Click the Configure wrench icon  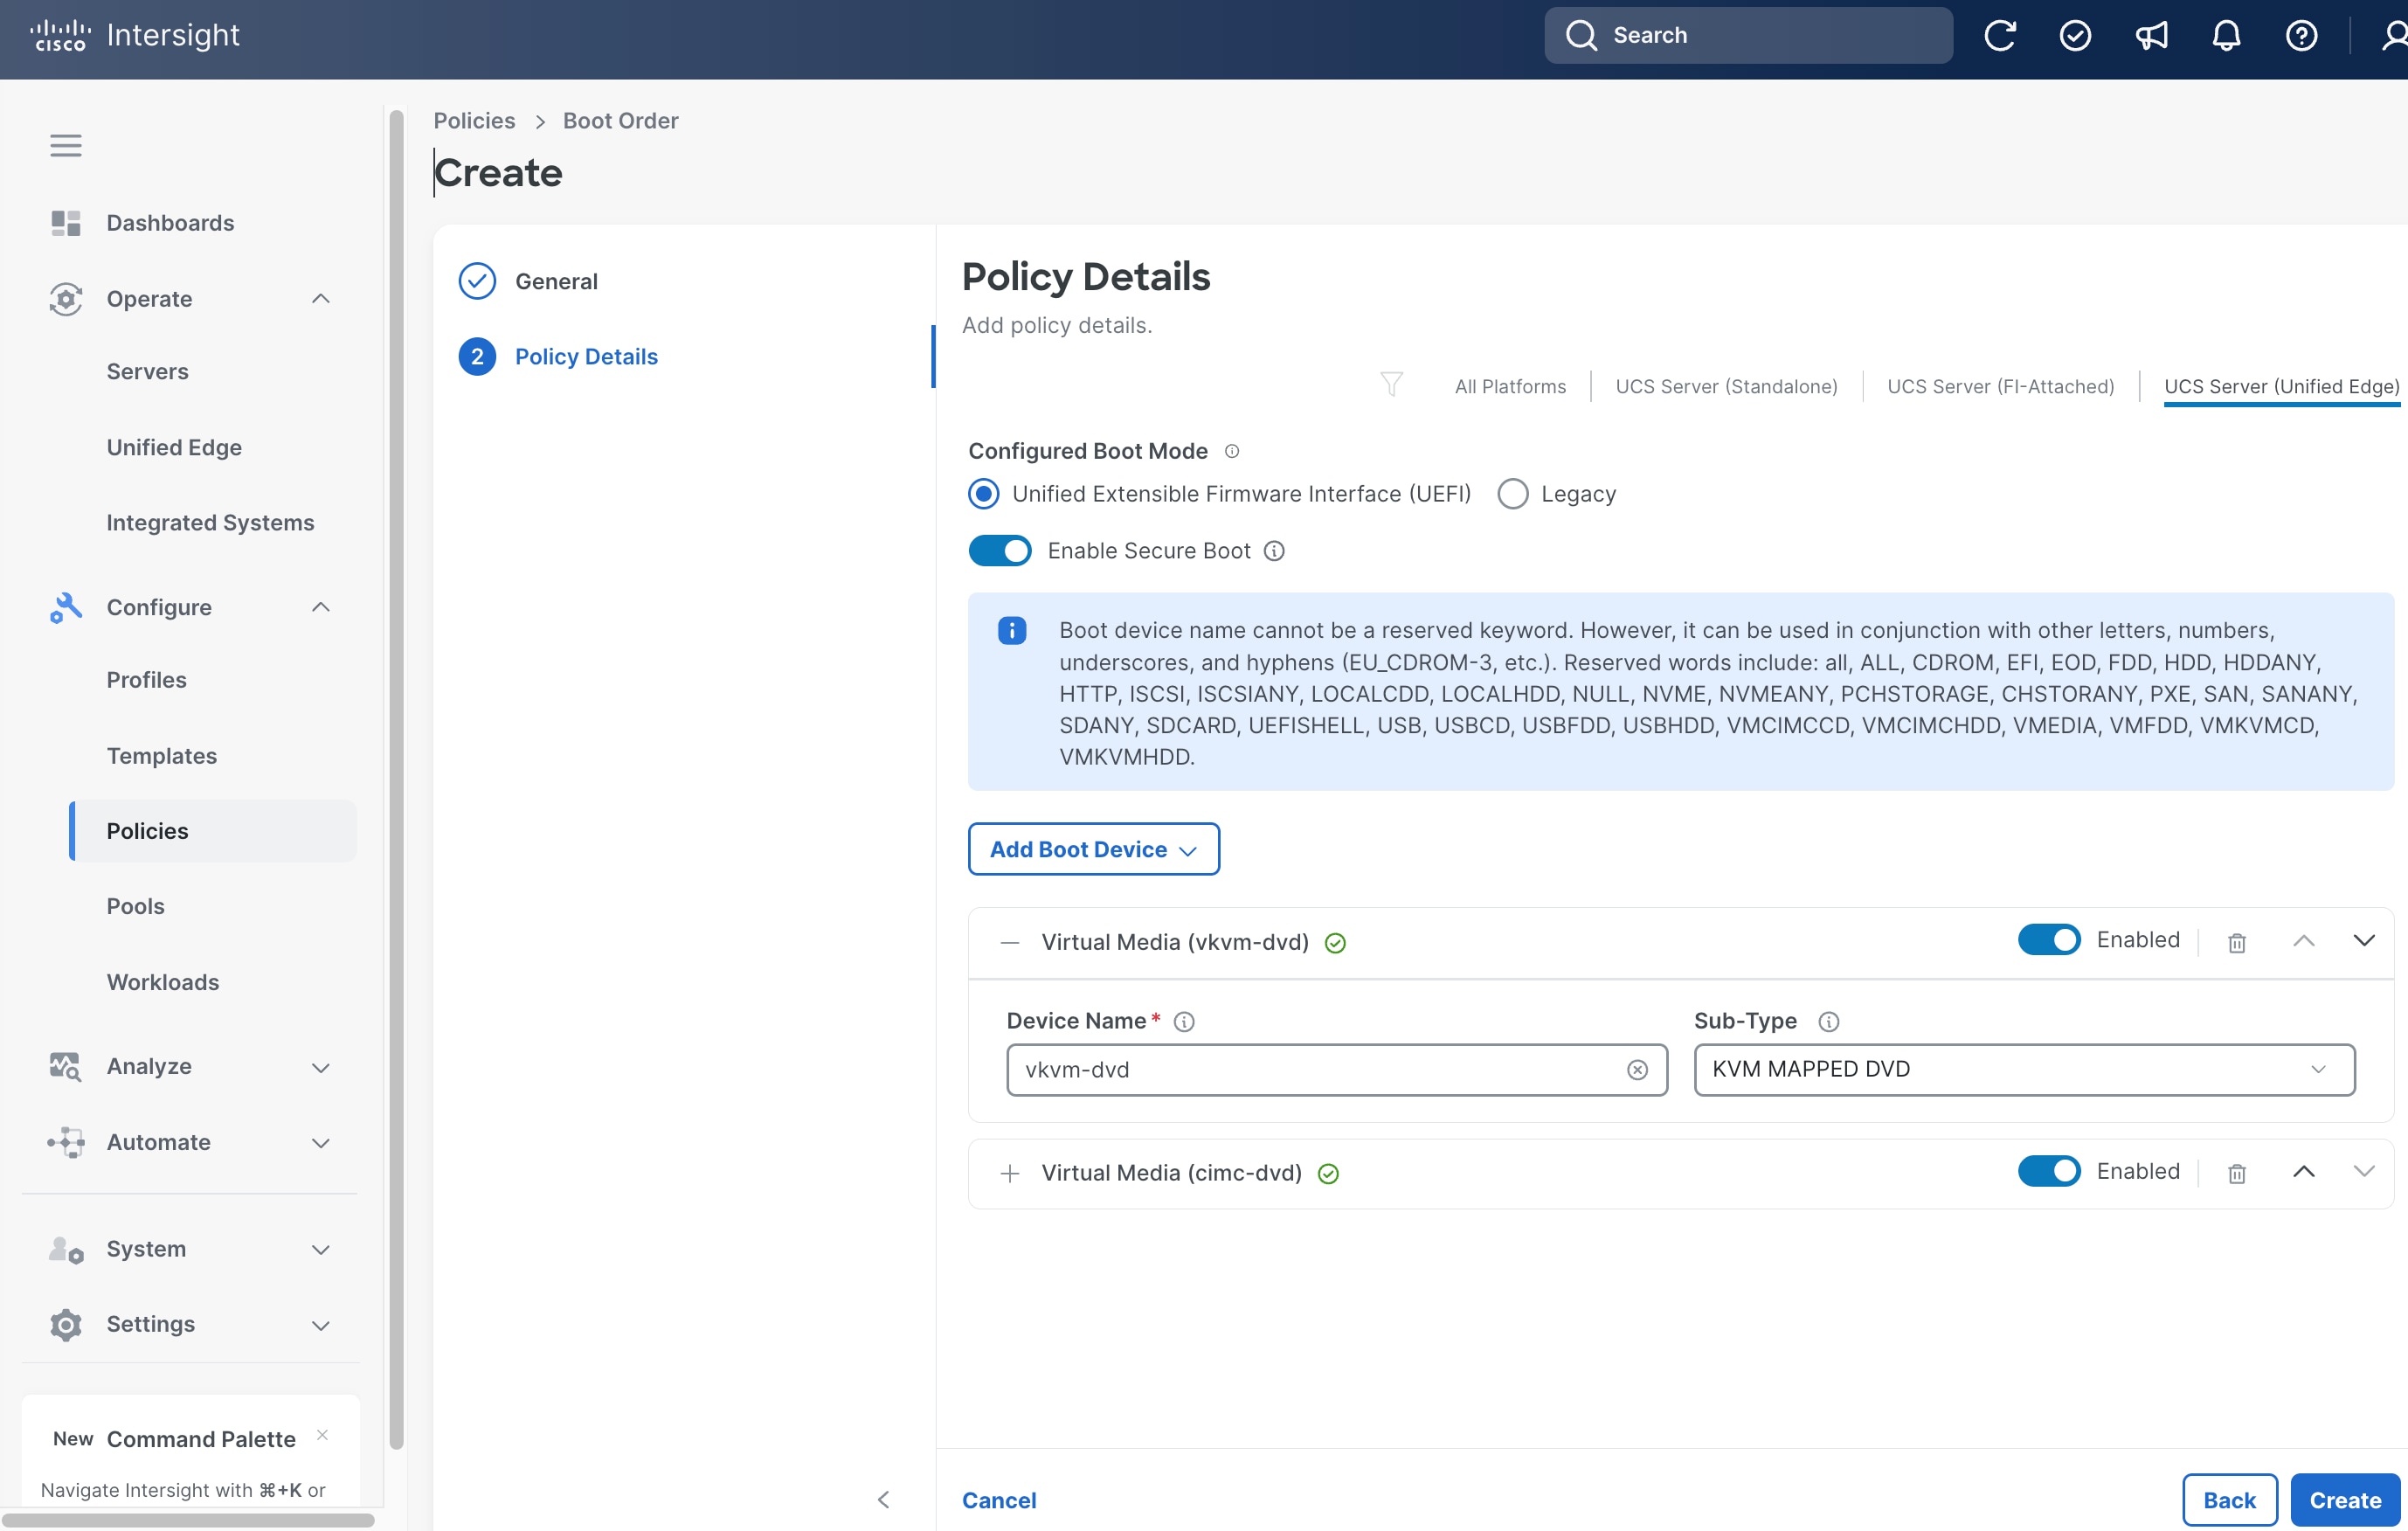(66, 607)
